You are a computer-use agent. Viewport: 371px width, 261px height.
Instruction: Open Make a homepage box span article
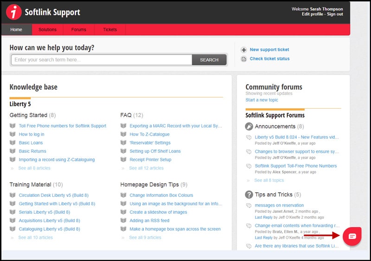[175, 229]
